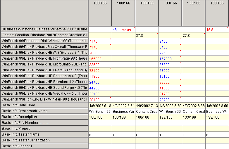The image size is (229, 149).
Task: Click the 4/9/2002 6:34 date cell
Action: (x=123, y=105)
